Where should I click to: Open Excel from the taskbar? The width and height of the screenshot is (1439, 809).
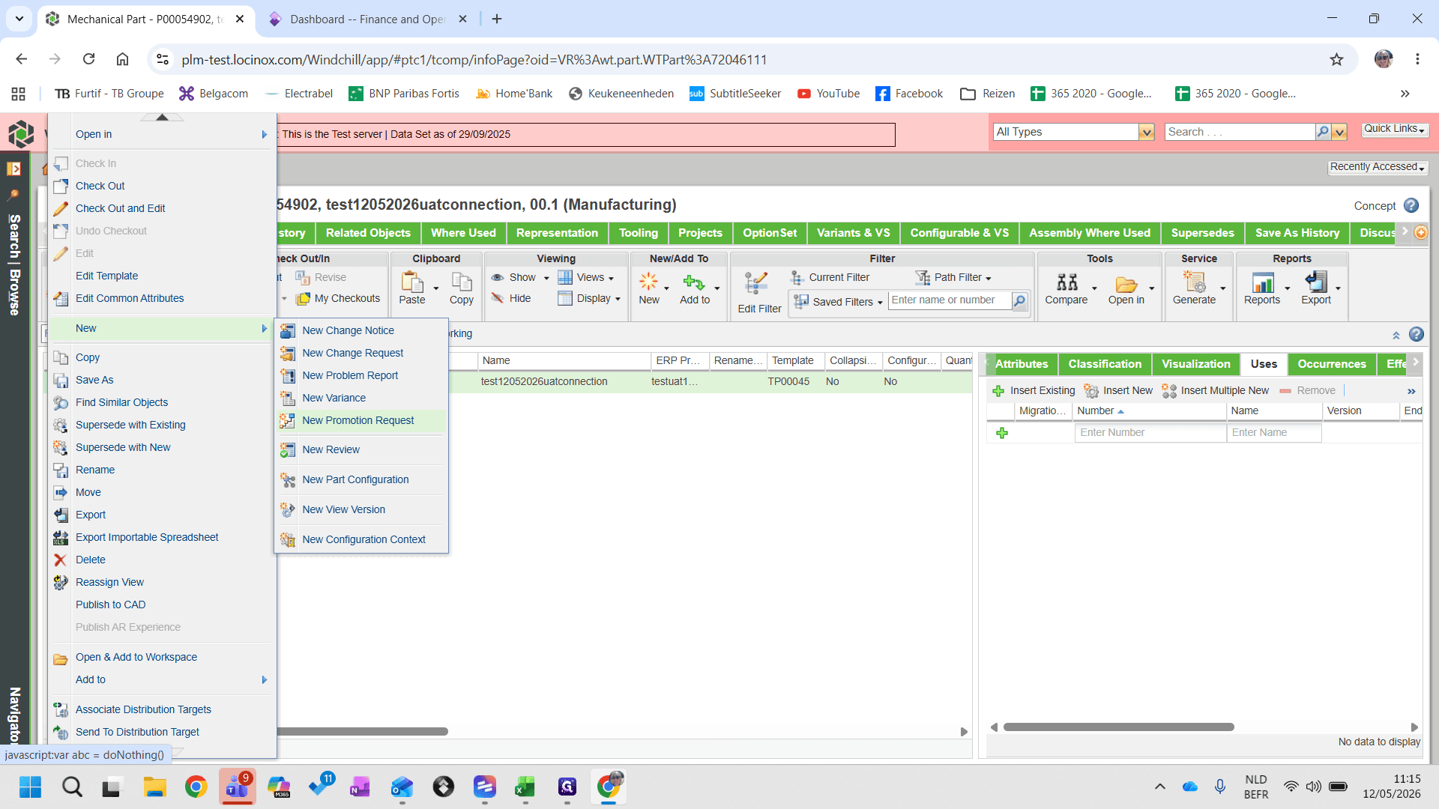point(525,787)
